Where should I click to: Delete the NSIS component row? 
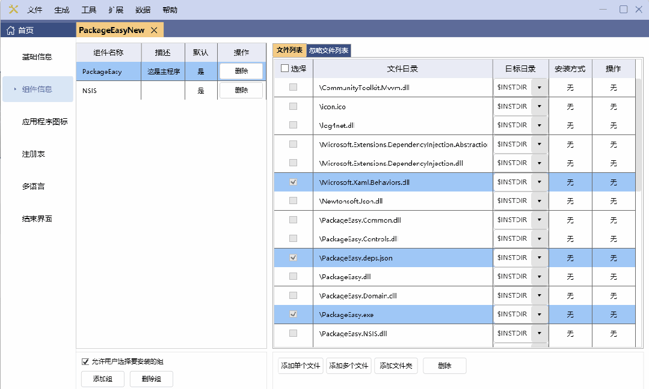(x=241, y=90)
